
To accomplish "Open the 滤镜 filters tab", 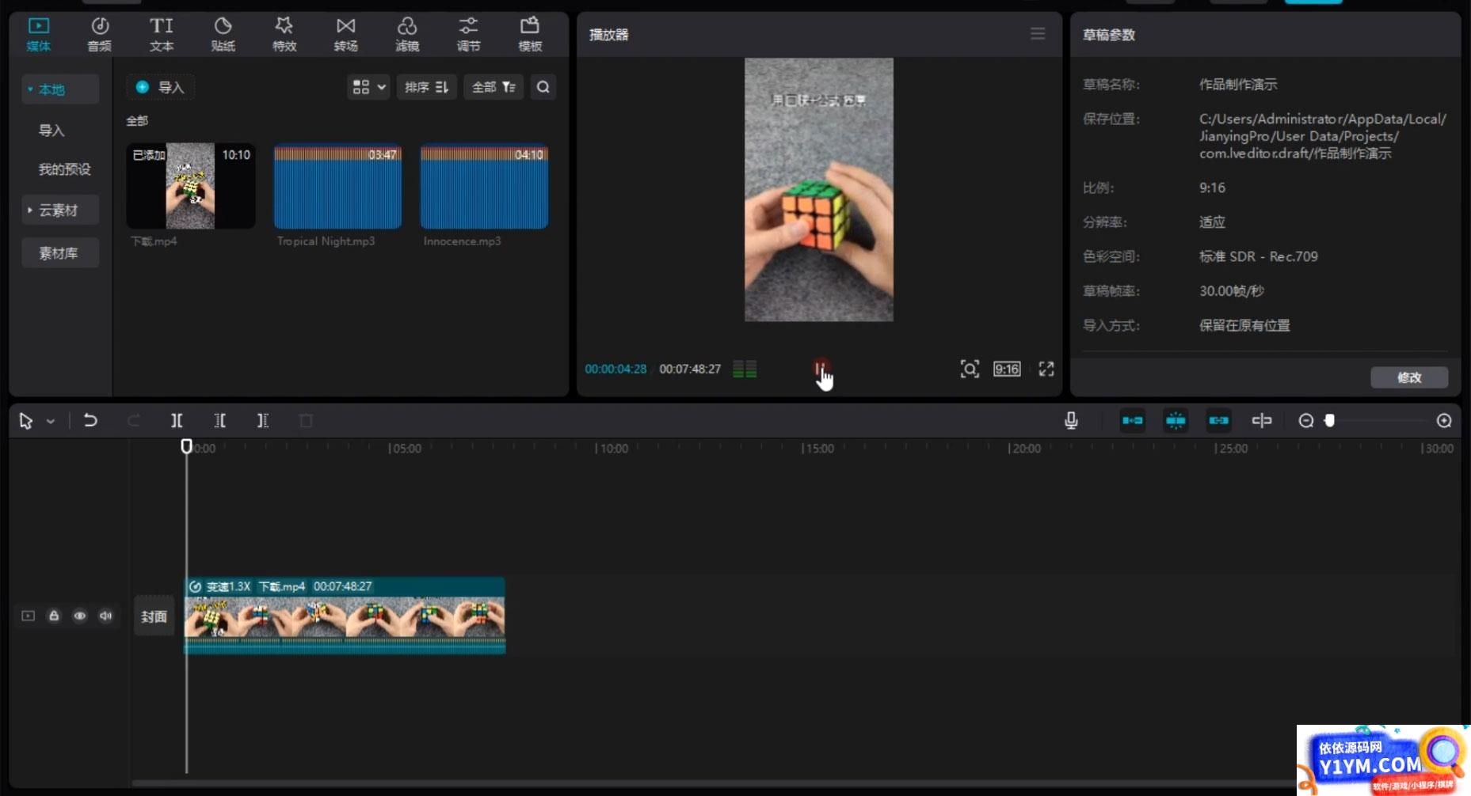I will (x=407, y=35).
